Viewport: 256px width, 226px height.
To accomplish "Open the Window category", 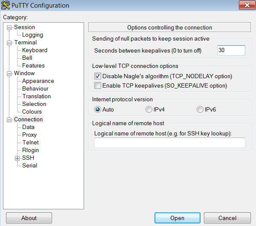I will coord(24,73).
